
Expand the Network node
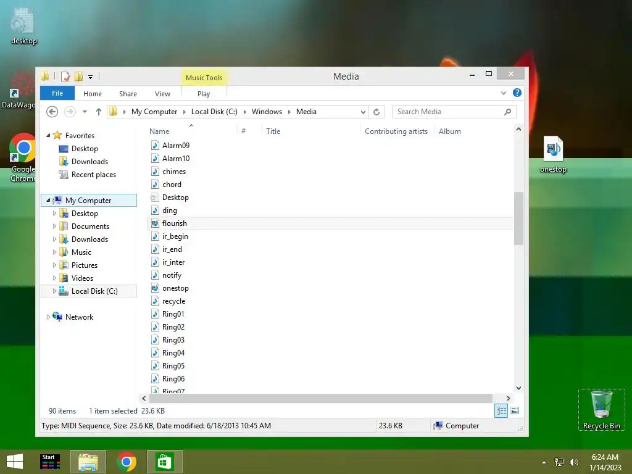click(x=48, y=317)
